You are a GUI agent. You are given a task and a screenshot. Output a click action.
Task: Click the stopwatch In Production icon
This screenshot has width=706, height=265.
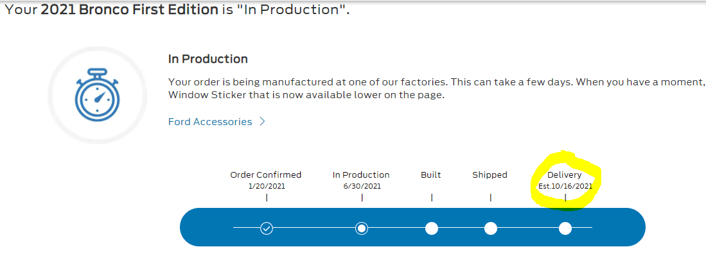[x=97, y=95]
